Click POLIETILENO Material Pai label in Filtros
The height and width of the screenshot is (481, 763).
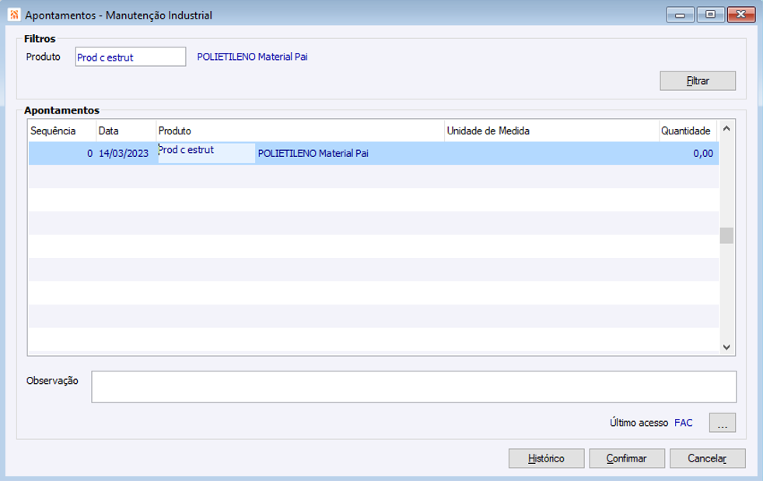tap(252, 57)
